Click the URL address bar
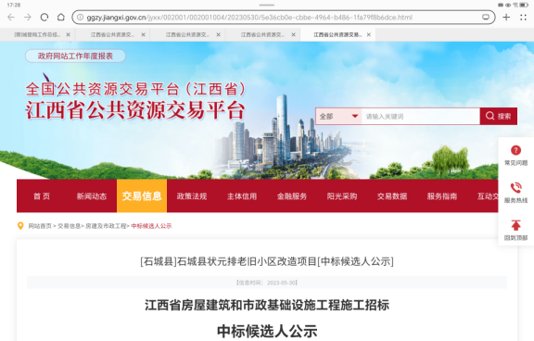The image size is (534, 341). [279, 17]
